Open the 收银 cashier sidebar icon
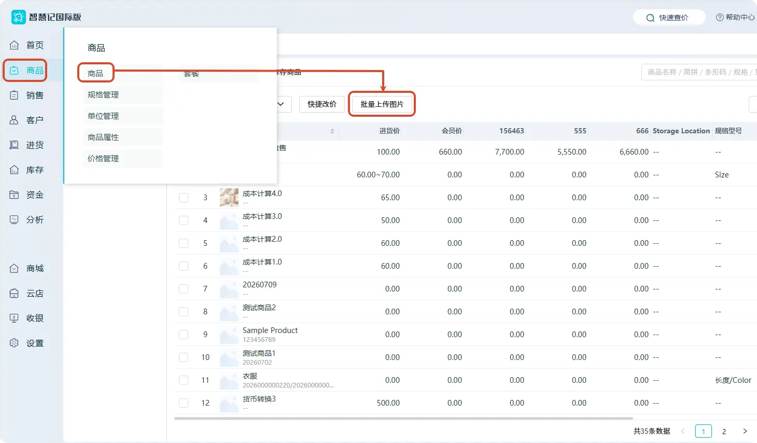Viewport: 757px width, 443px height. (15, 318)
